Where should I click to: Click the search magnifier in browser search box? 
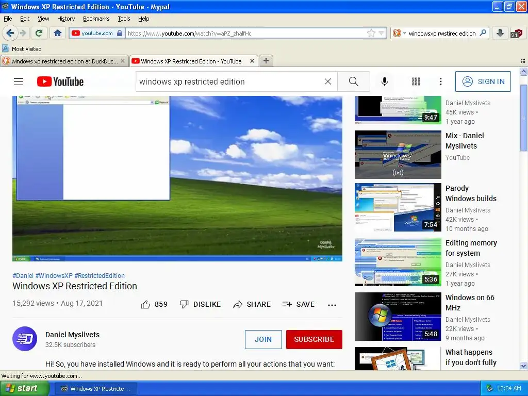pos(483,33)
